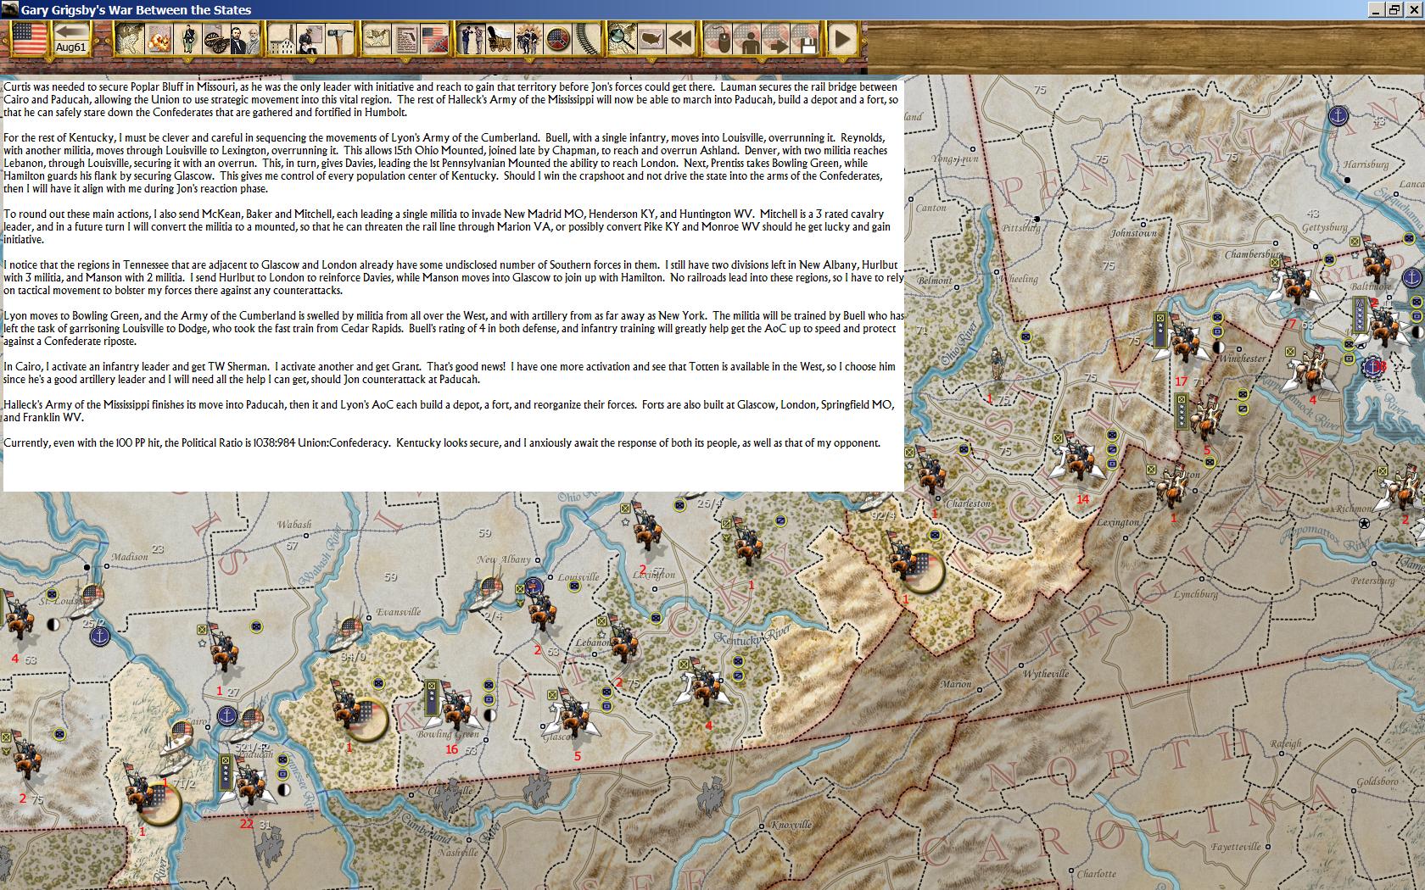Click the group of soldiers with gear icon

click(528, 38)
